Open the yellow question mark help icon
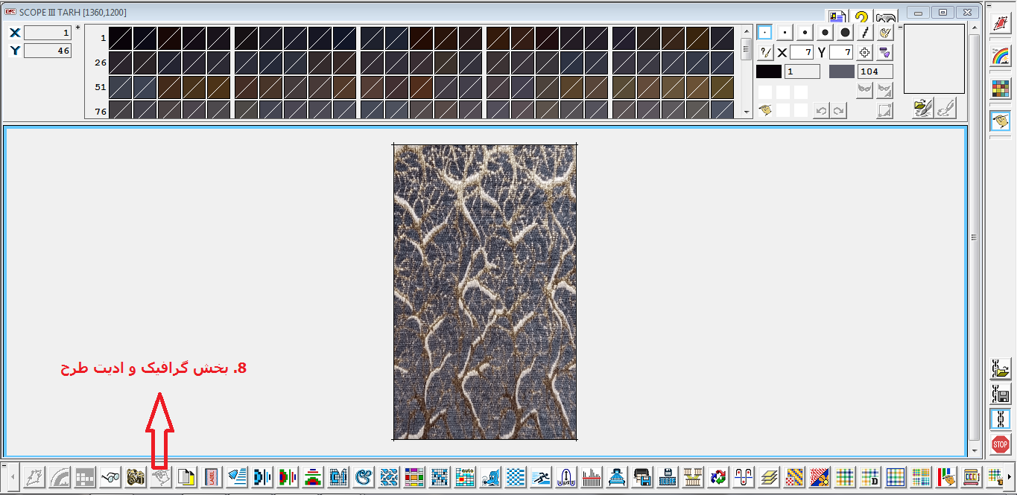 pyautogui.click(x=861, y=17)
